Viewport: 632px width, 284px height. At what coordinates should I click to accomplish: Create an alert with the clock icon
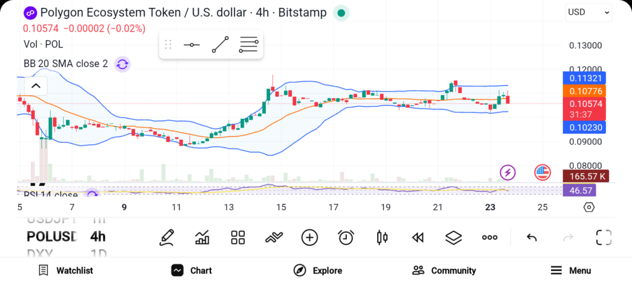(x=346, y=237)
